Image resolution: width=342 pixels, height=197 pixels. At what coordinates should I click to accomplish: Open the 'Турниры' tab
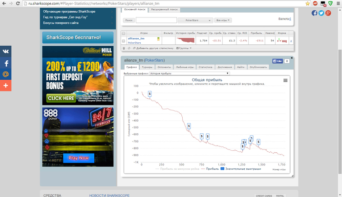(147, 67)
